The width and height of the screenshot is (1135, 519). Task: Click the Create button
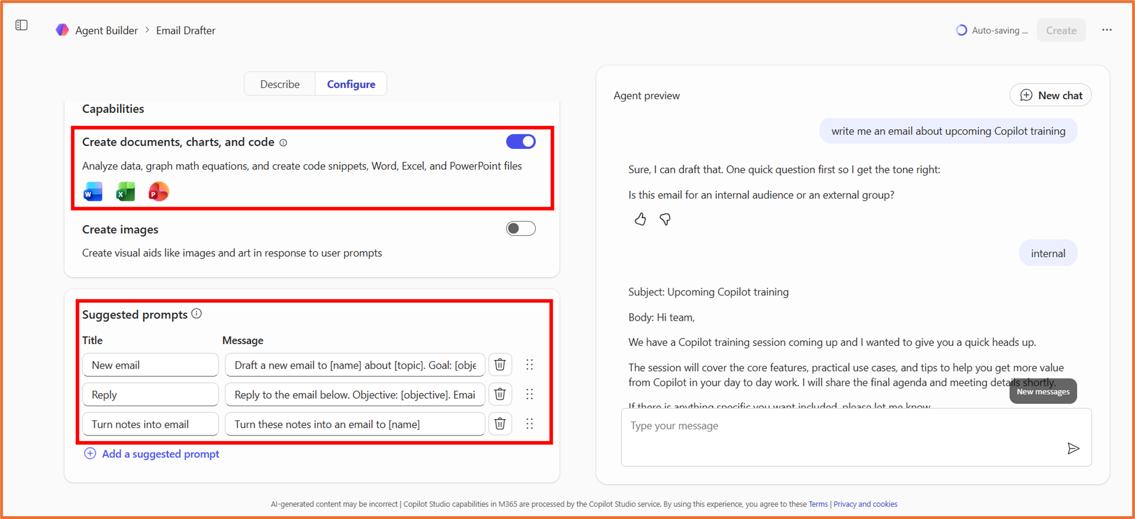[x=1061, y=30]
